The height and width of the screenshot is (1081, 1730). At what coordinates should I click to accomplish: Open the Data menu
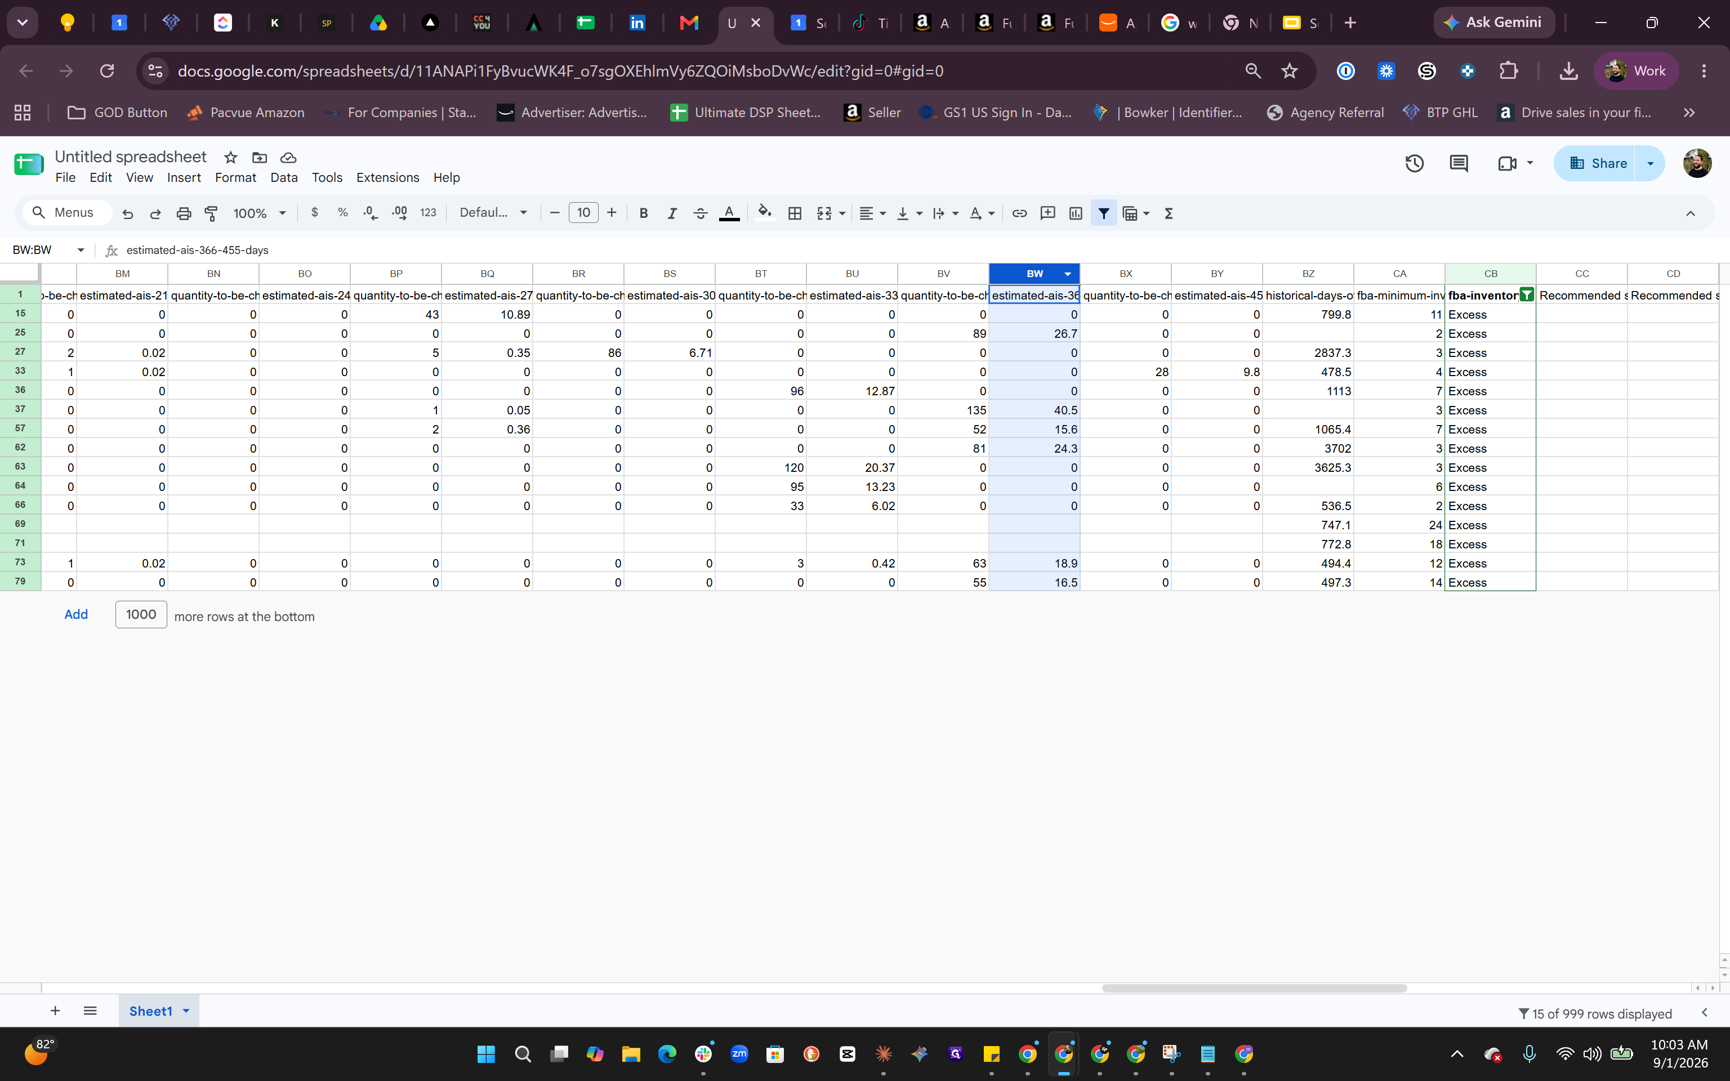(284, 177)
